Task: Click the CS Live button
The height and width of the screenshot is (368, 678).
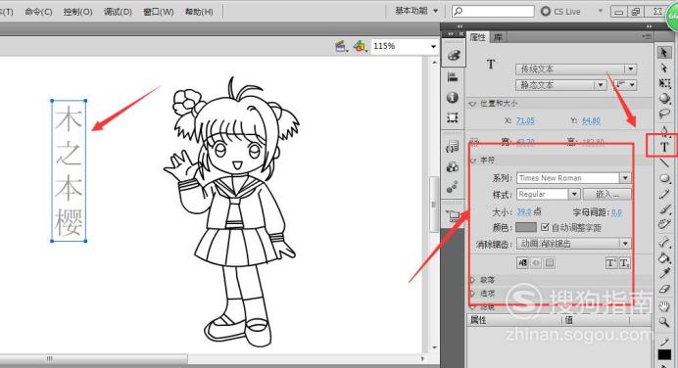Action: click(560, 12)
